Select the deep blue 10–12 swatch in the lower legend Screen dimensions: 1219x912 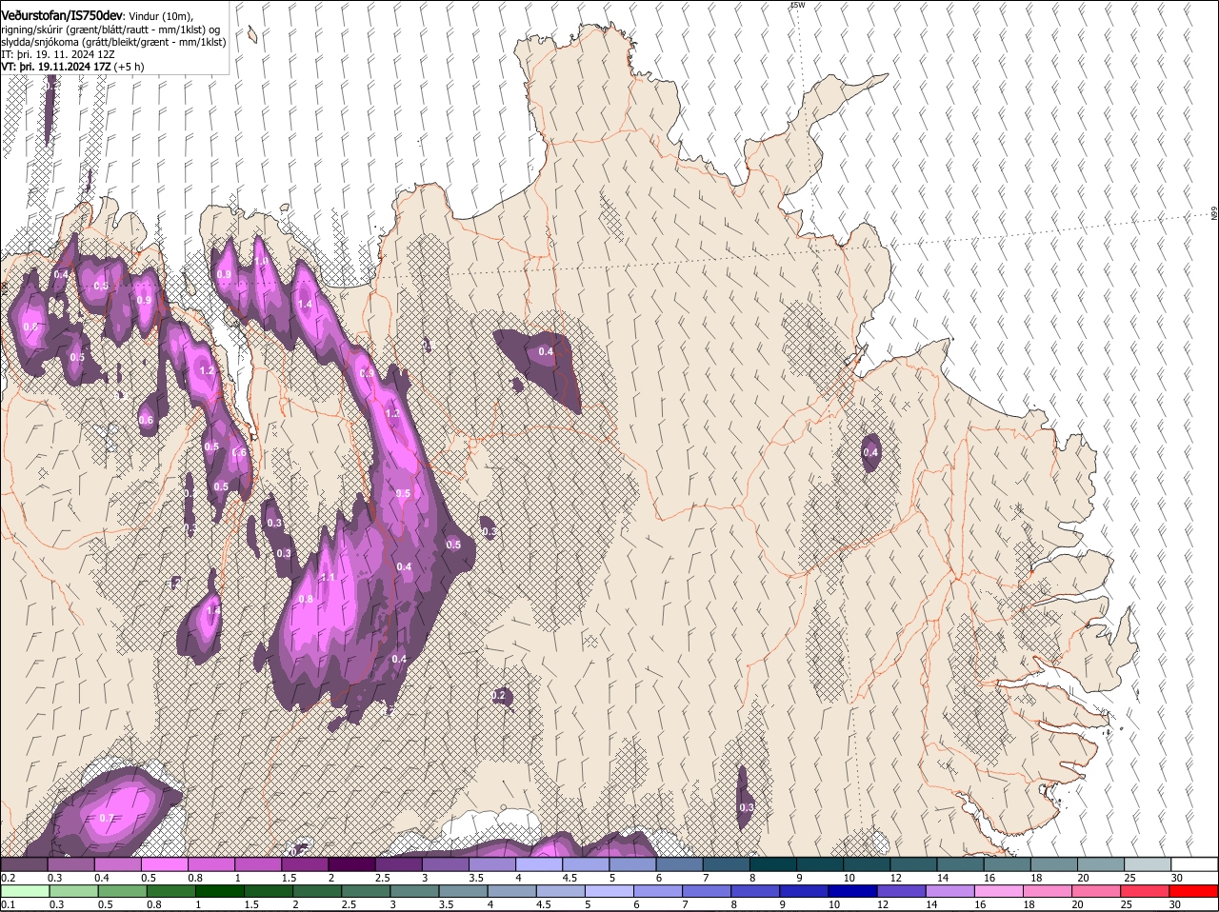pyautogui.click(x=854, y=891)
